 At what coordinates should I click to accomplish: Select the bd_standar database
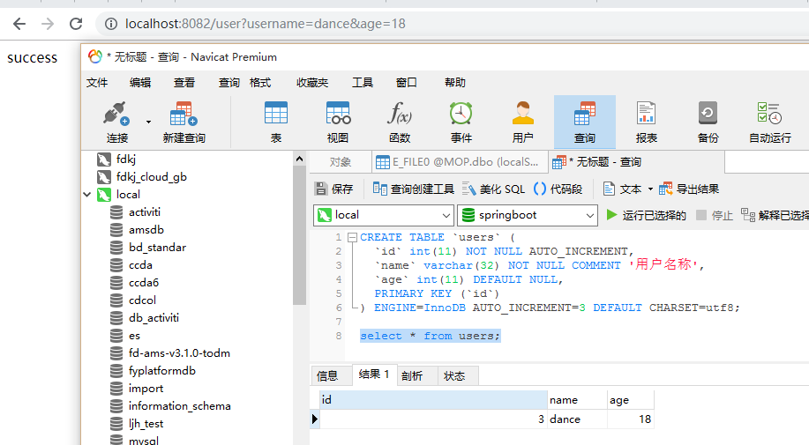(x=157, y=248)
